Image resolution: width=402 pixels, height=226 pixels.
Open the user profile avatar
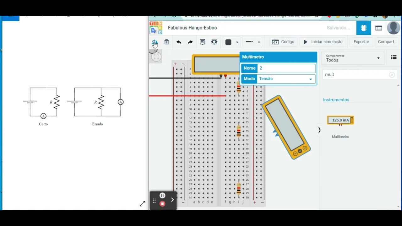(394, 28)
